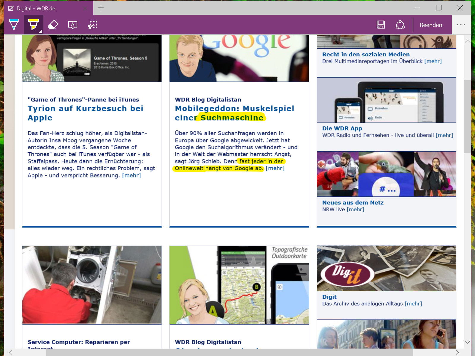Click the highlighted word Suchmaschine
This screenshot has width=475, height=356.
(232, 118)
